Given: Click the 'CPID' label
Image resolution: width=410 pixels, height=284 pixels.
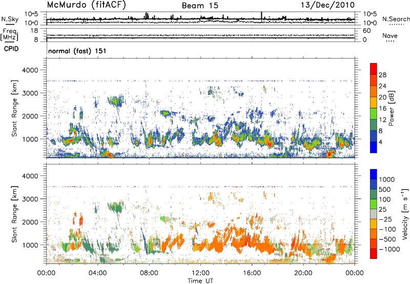Looking at the screenshot, I should pyautogui.click(x=11, y=49).
